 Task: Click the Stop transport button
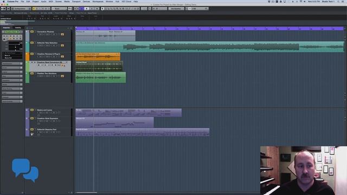click(87, 9)
